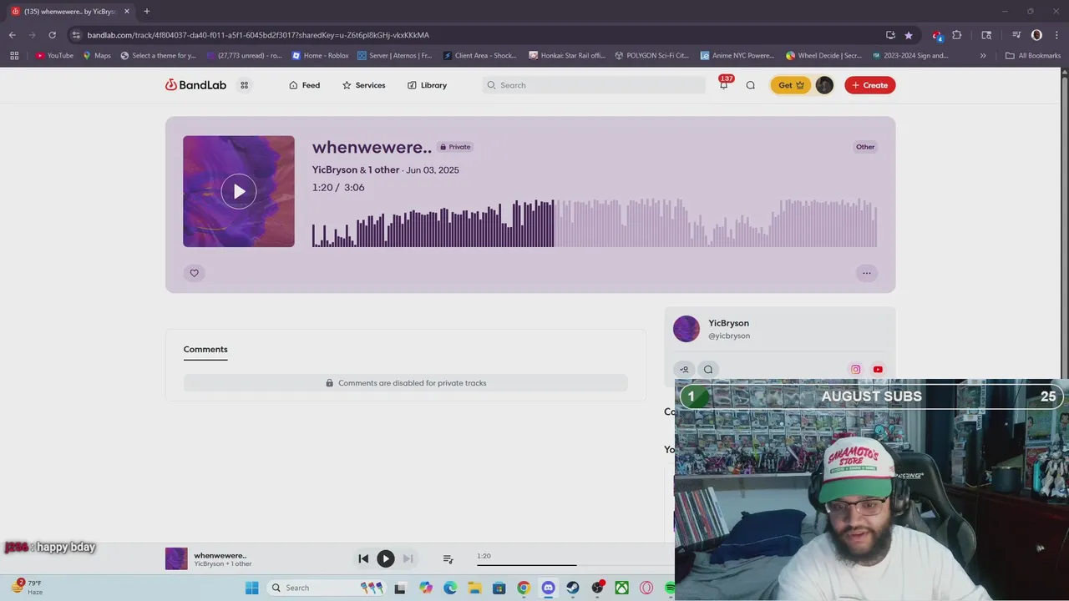Open the Wheel Decide bookmark
The height and width of the screenshot is (601, 1069).
823,55
